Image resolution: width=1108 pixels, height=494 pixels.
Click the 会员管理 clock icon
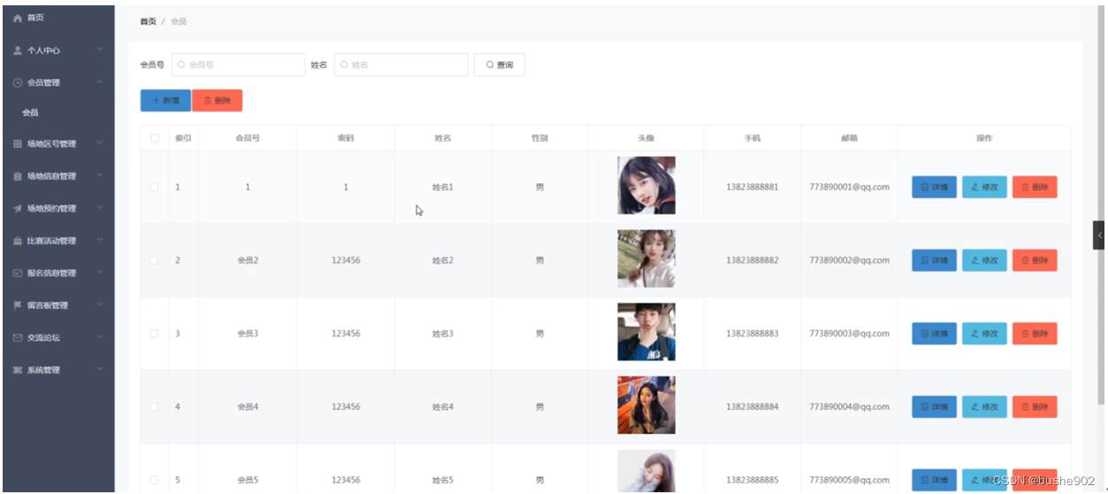pos(18,82)
